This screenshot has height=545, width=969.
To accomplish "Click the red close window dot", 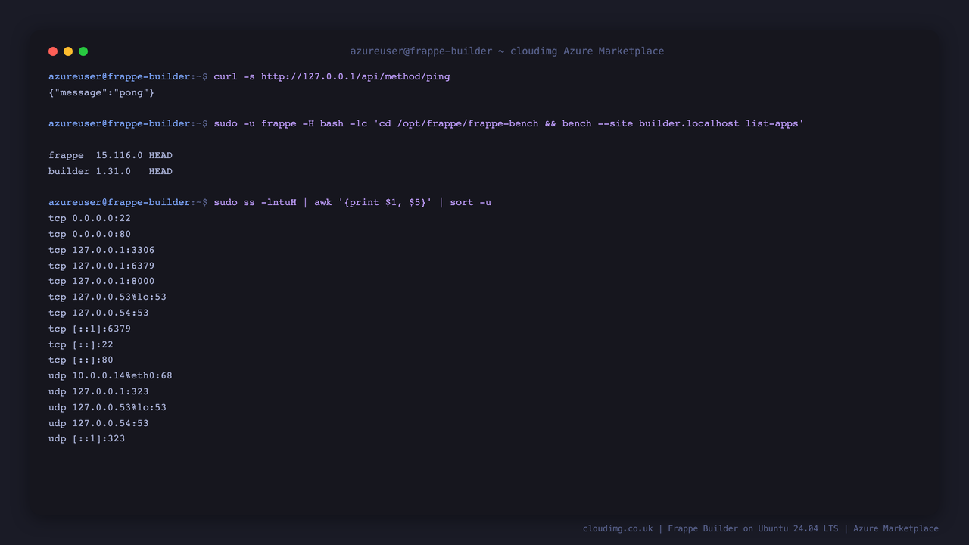I will (53, 51).
